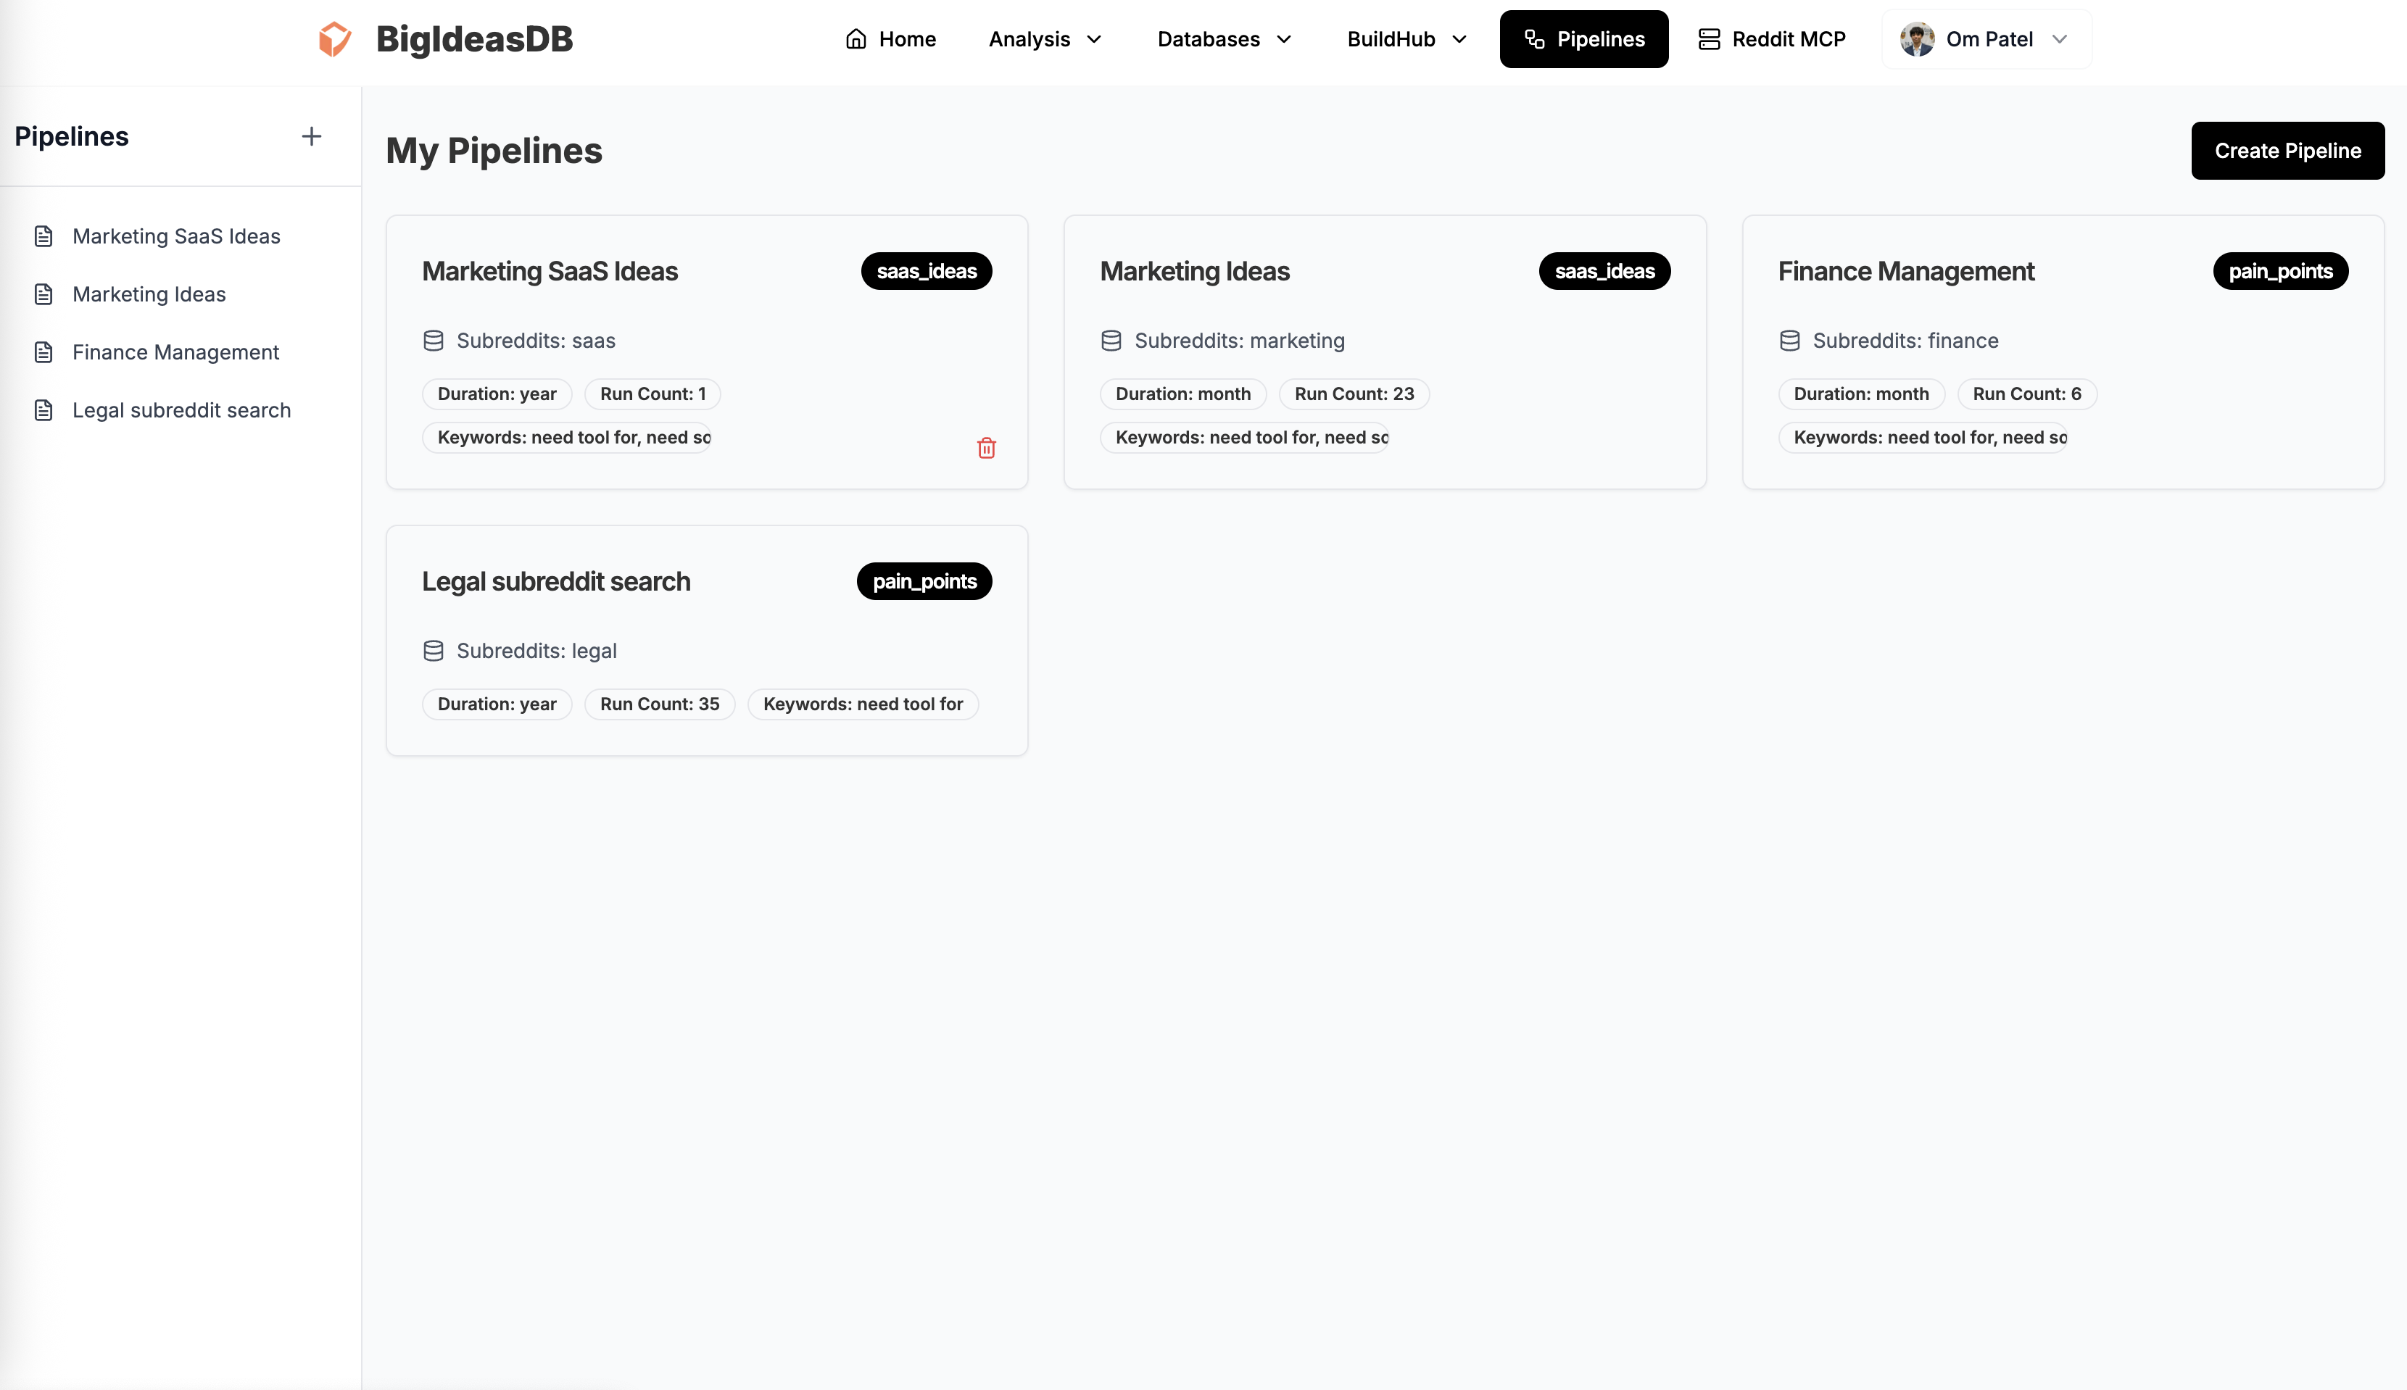
Task: Click the document icon beside Marketing Ideas
Action: (x=44, y=293)
